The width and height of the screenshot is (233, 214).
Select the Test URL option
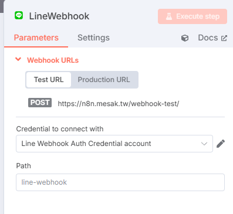click(x=49, y=80)
